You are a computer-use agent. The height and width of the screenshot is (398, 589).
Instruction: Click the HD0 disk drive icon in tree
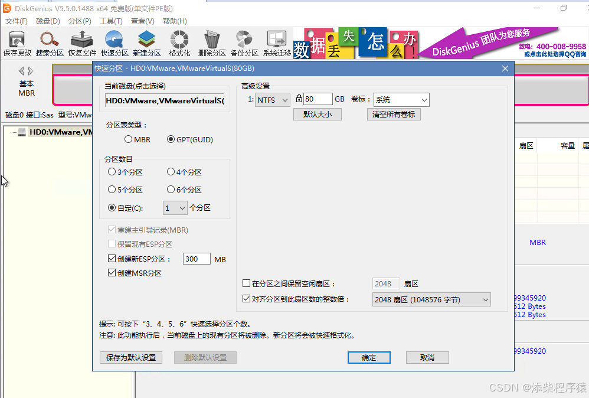22,132
